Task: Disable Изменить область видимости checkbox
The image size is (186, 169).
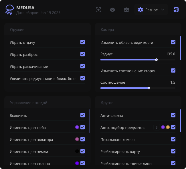Action: pos(173,42)
